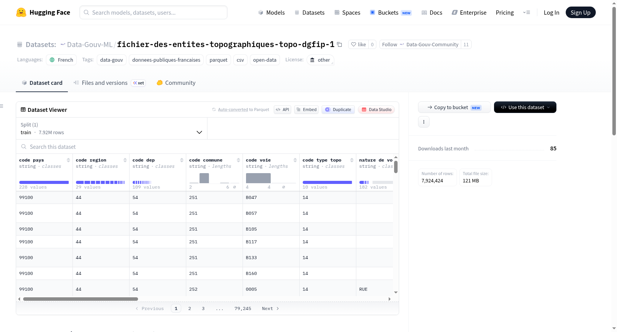
Task: Click the open-data tag
Action: click(265, 60)
